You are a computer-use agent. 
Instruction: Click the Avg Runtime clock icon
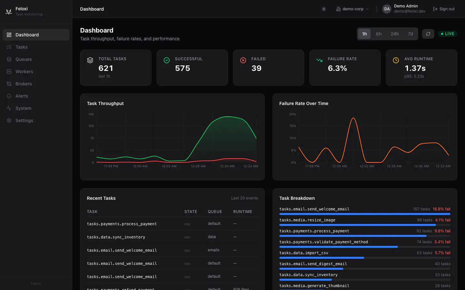pos(396,60)
